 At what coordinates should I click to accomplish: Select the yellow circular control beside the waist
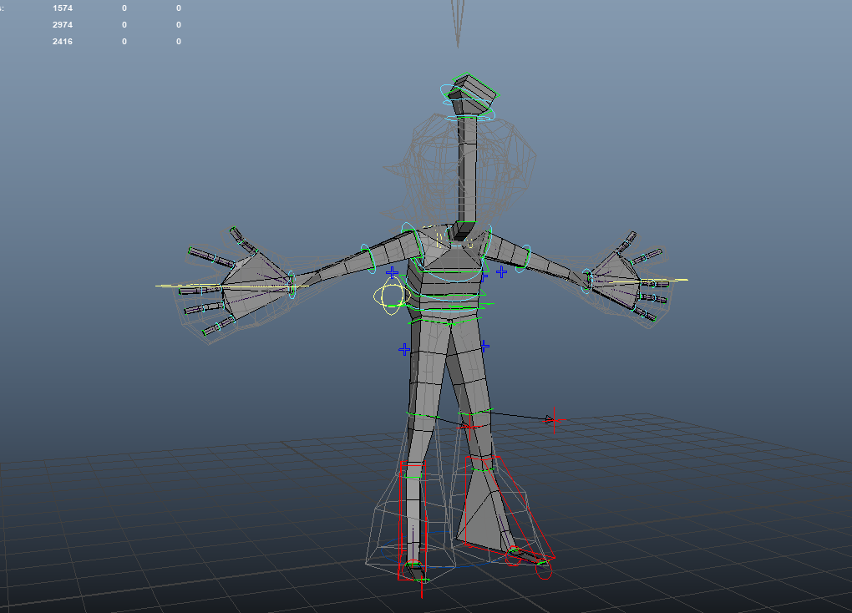[x=391, y=296]
